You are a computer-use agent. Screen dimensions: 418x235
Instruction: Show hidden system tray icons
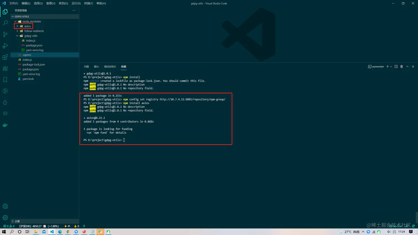[x=363, y=232]
